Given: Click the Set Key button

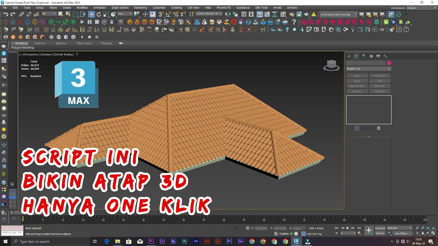Looking at the screenshot, I should pyautogui.click(x=380, y=233).
